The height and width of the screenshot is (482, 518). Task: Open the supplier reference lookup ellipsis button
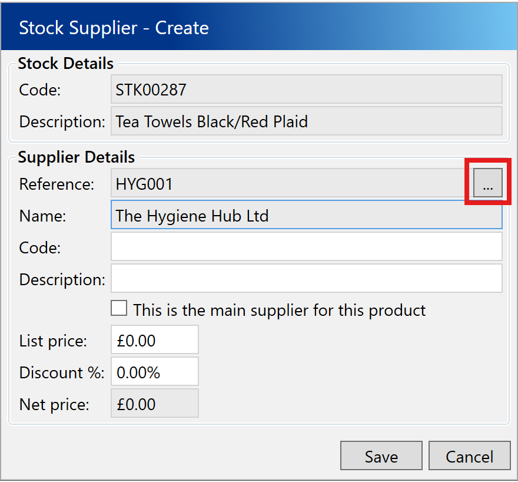[487, 183]
